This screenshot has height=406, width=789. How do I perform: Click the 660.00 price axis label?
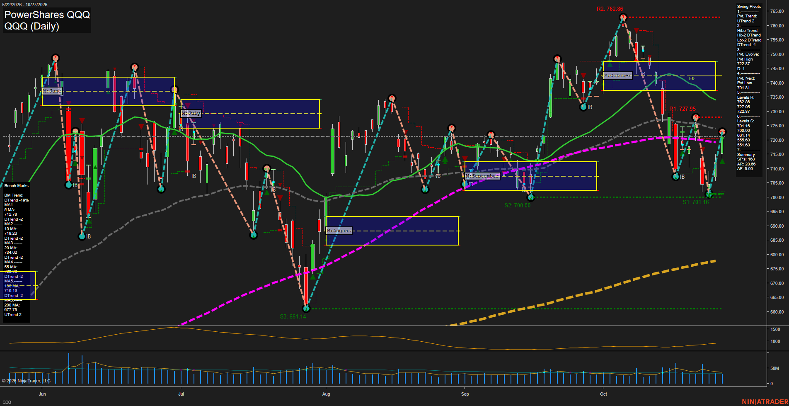(x=777, y=312)
